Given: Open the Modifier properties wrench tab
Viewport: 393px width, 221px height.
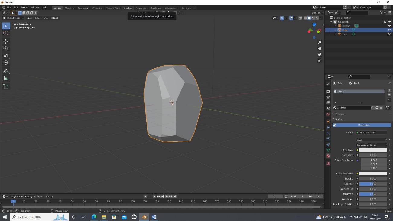Looking at the screenshot, I should (x=328, y=127).
